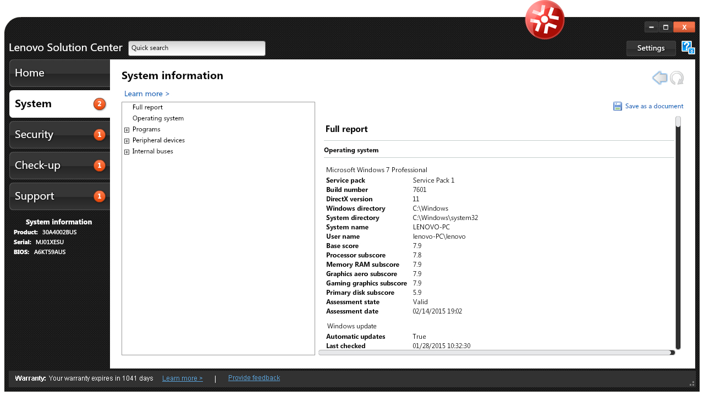Viewport: 704px width, 396px height.
Task: Click the resize grip in bottom corner
Action: pos(692,383)
